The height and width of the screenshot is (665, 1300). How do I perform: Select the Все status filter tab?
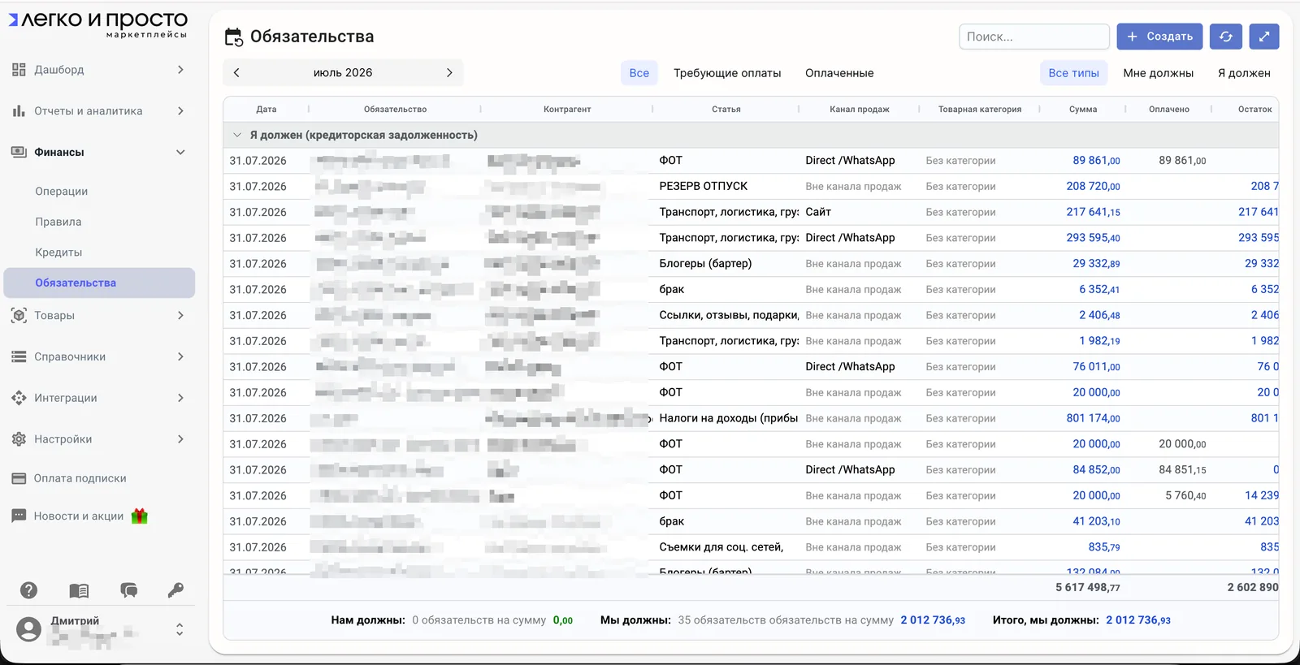tap(639, 73)
